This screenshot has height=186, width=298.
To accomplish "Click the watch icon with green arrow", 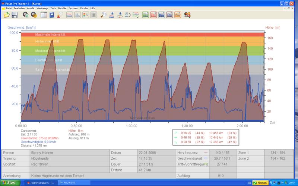I will pyautogui.click(x=26, y=15).
